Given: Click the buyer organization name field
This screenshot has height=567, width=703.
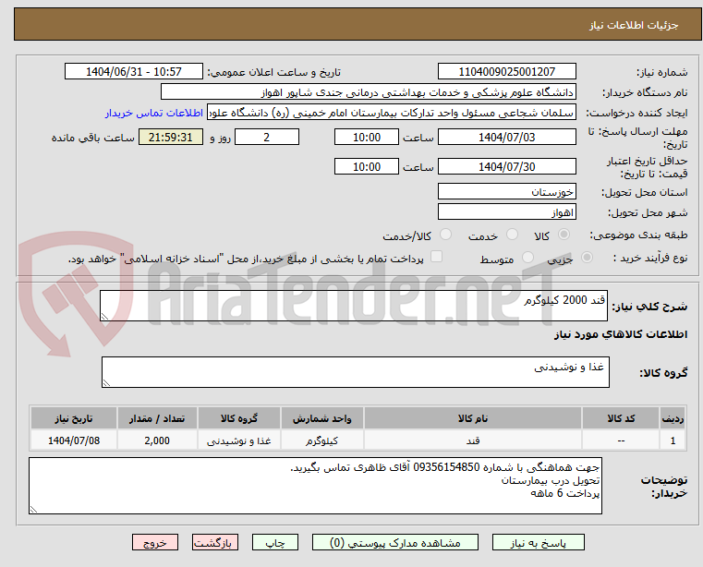Looking at the screenshot, I should coord(368,92).
